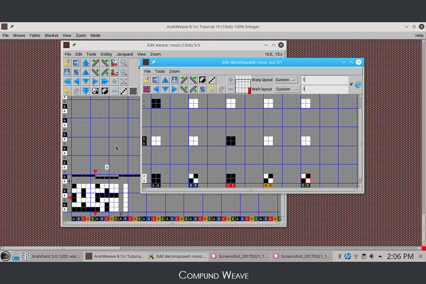Click the zoom in magnifier in Edit weave

point(124,63)
